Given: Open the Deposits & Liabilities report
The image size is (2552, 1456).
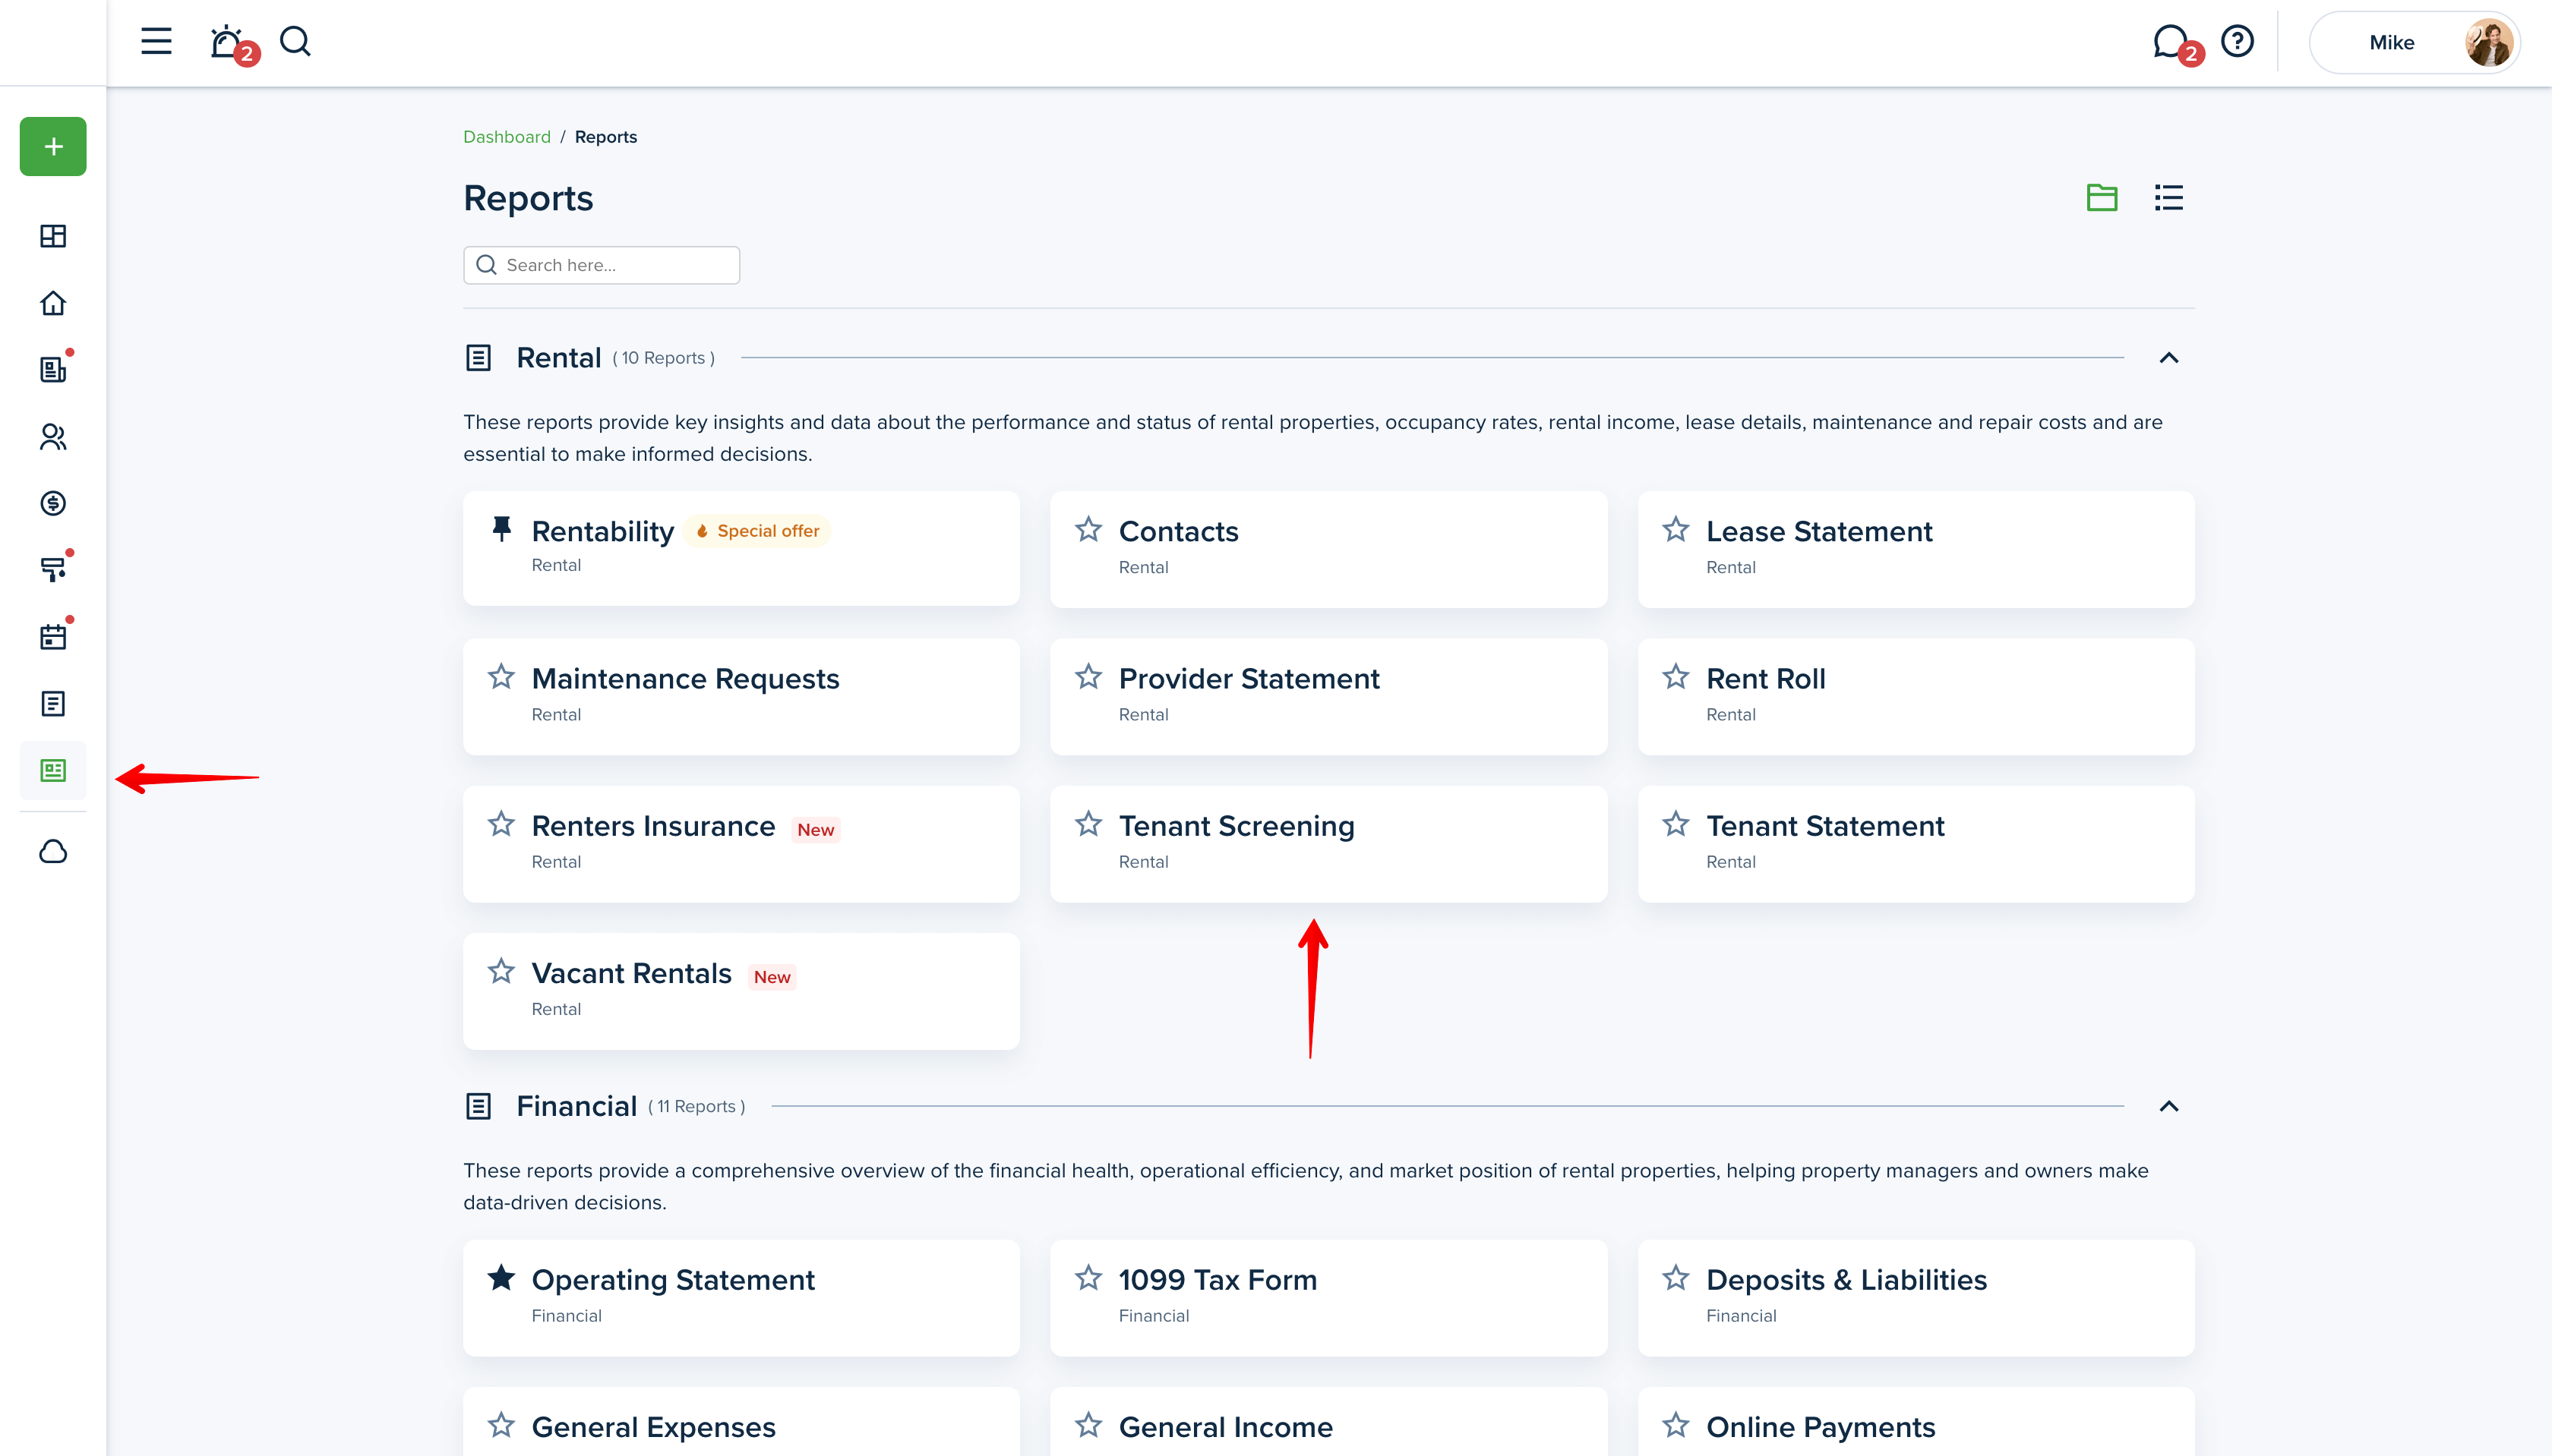Looking at the screenshot, I should 1916,1298.
